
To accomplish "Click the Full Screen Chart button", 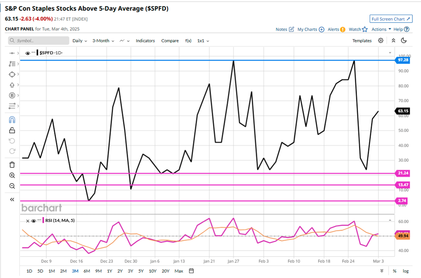I will [x=391, y=19].
